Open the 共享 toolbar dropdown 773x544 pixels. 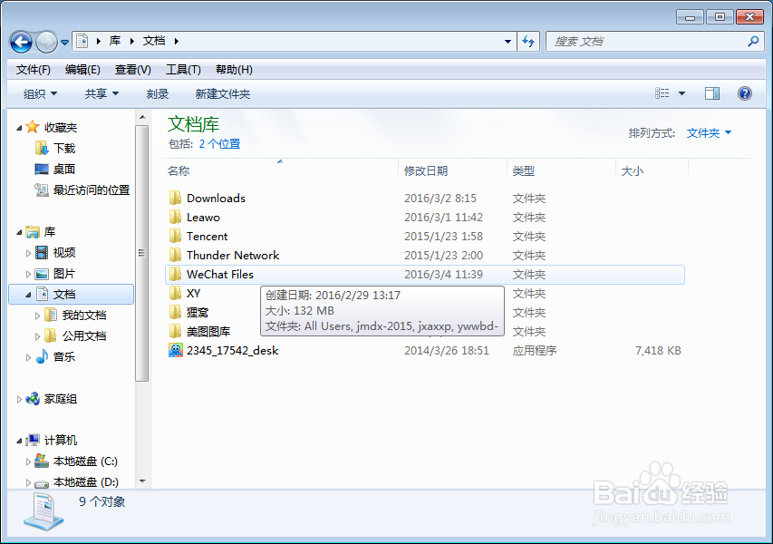tap(101, 93)
